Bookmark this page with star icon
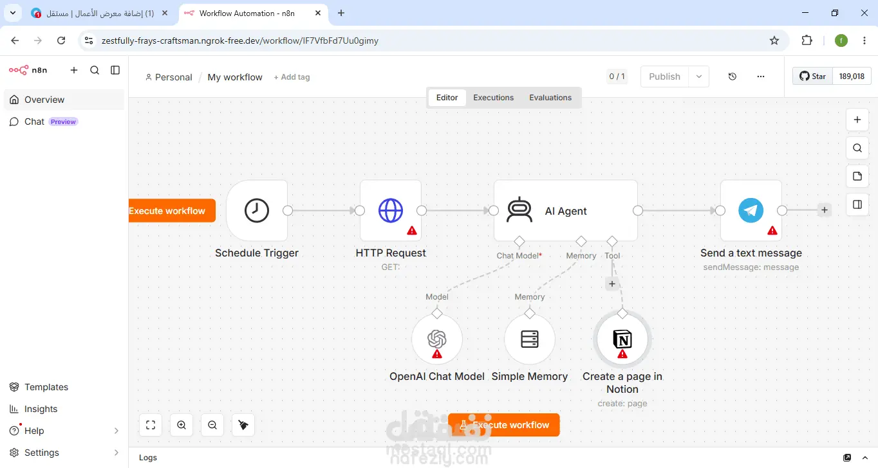 coord(774,40)
